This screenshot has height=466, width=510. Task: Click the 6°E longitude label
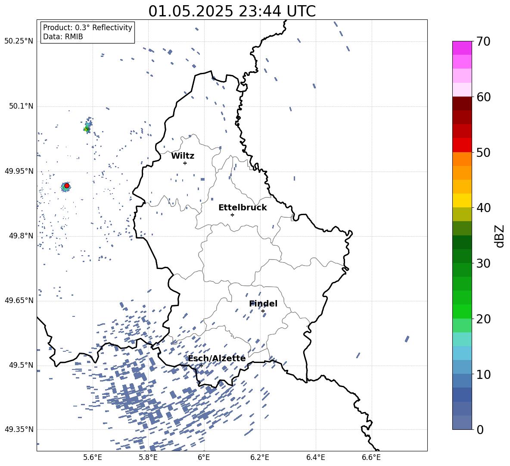pos(204,457)
